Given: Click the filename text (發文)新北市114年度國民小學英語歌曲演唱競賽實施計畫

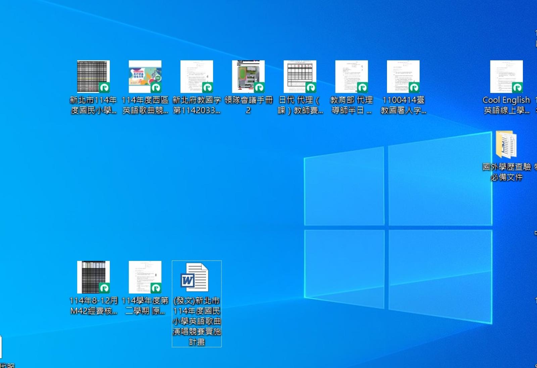Looking at the screenshot, I should 197,321.
